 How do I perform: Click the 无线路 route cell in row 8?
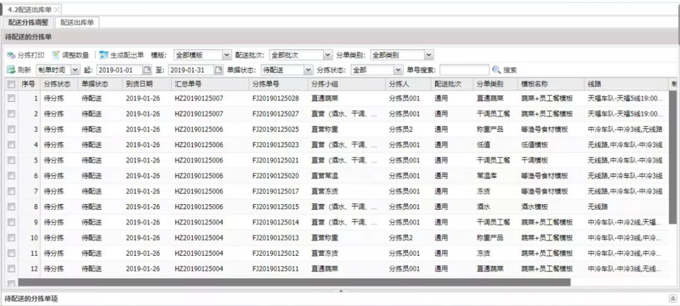pyautogui.click(x=598, y=207)
